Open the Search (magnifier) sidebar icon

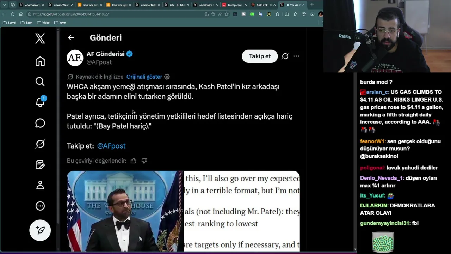tap(40, 82)
